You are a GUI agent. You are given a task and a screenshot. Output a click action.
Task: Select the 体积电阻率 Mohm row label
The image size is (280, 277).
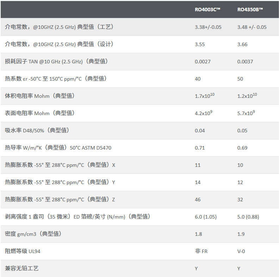39,96
